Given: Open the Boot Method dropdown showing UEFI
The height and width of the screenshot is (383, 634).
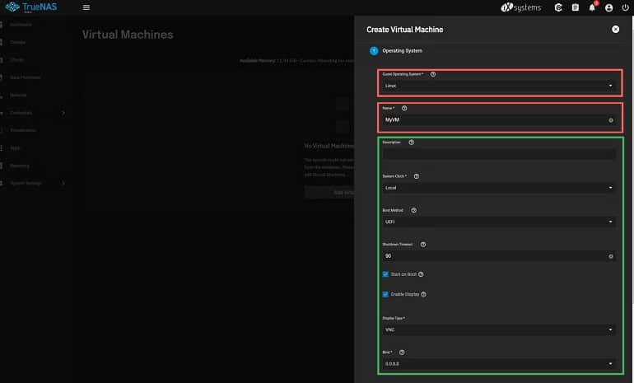Looking at the screenshot, I should pyautogui.click(x=499, y=222).
